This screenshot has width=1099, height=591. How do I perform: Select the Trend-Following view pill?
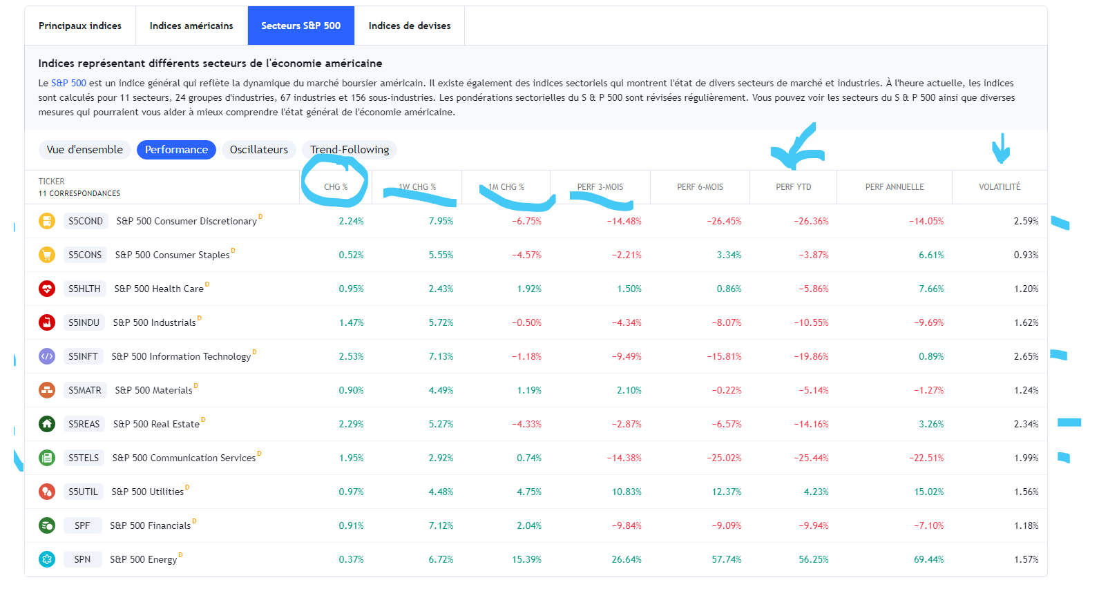tap(350, 150)
